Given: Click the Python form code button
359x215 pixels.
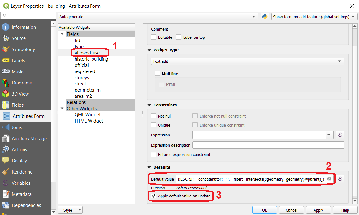Looking at the screenshot, I should point(265,17).
